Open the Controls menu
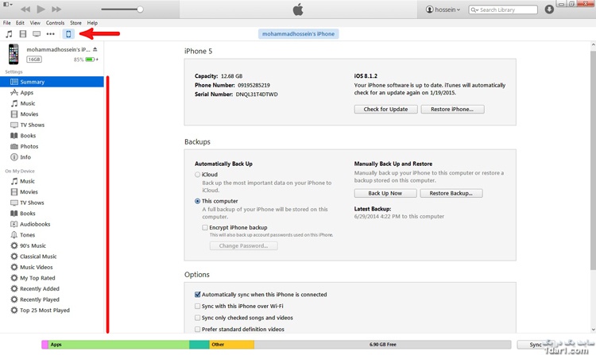The height and width of the screenshot is (355, 596). pos(55,23)
